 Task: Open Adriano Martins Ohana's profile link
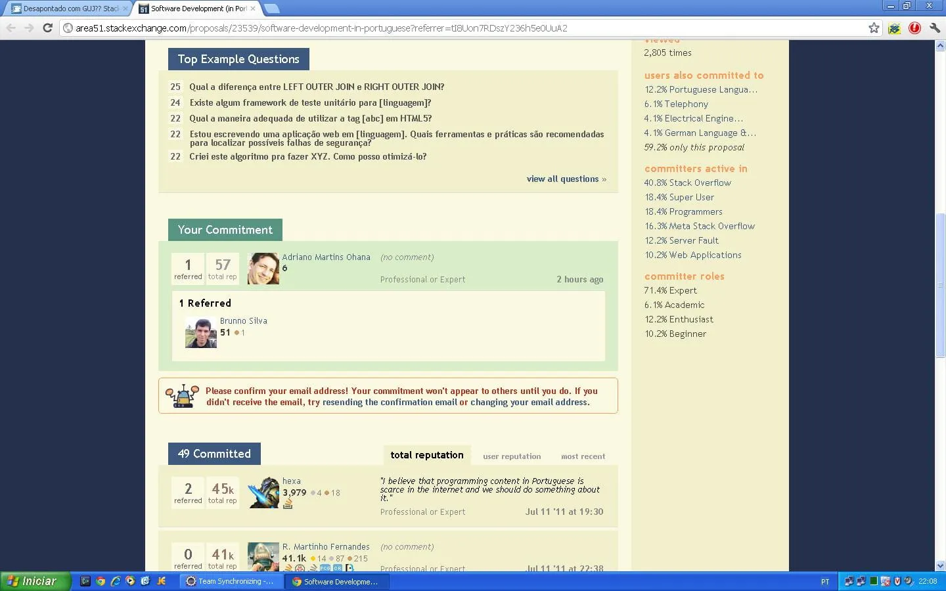327,257
